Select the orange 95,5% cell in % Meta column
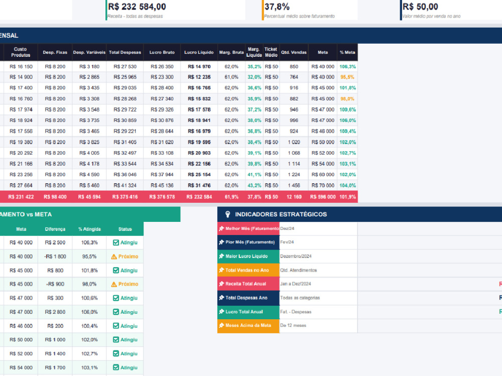The image size is (502, 376). click(x=347, y=77)
